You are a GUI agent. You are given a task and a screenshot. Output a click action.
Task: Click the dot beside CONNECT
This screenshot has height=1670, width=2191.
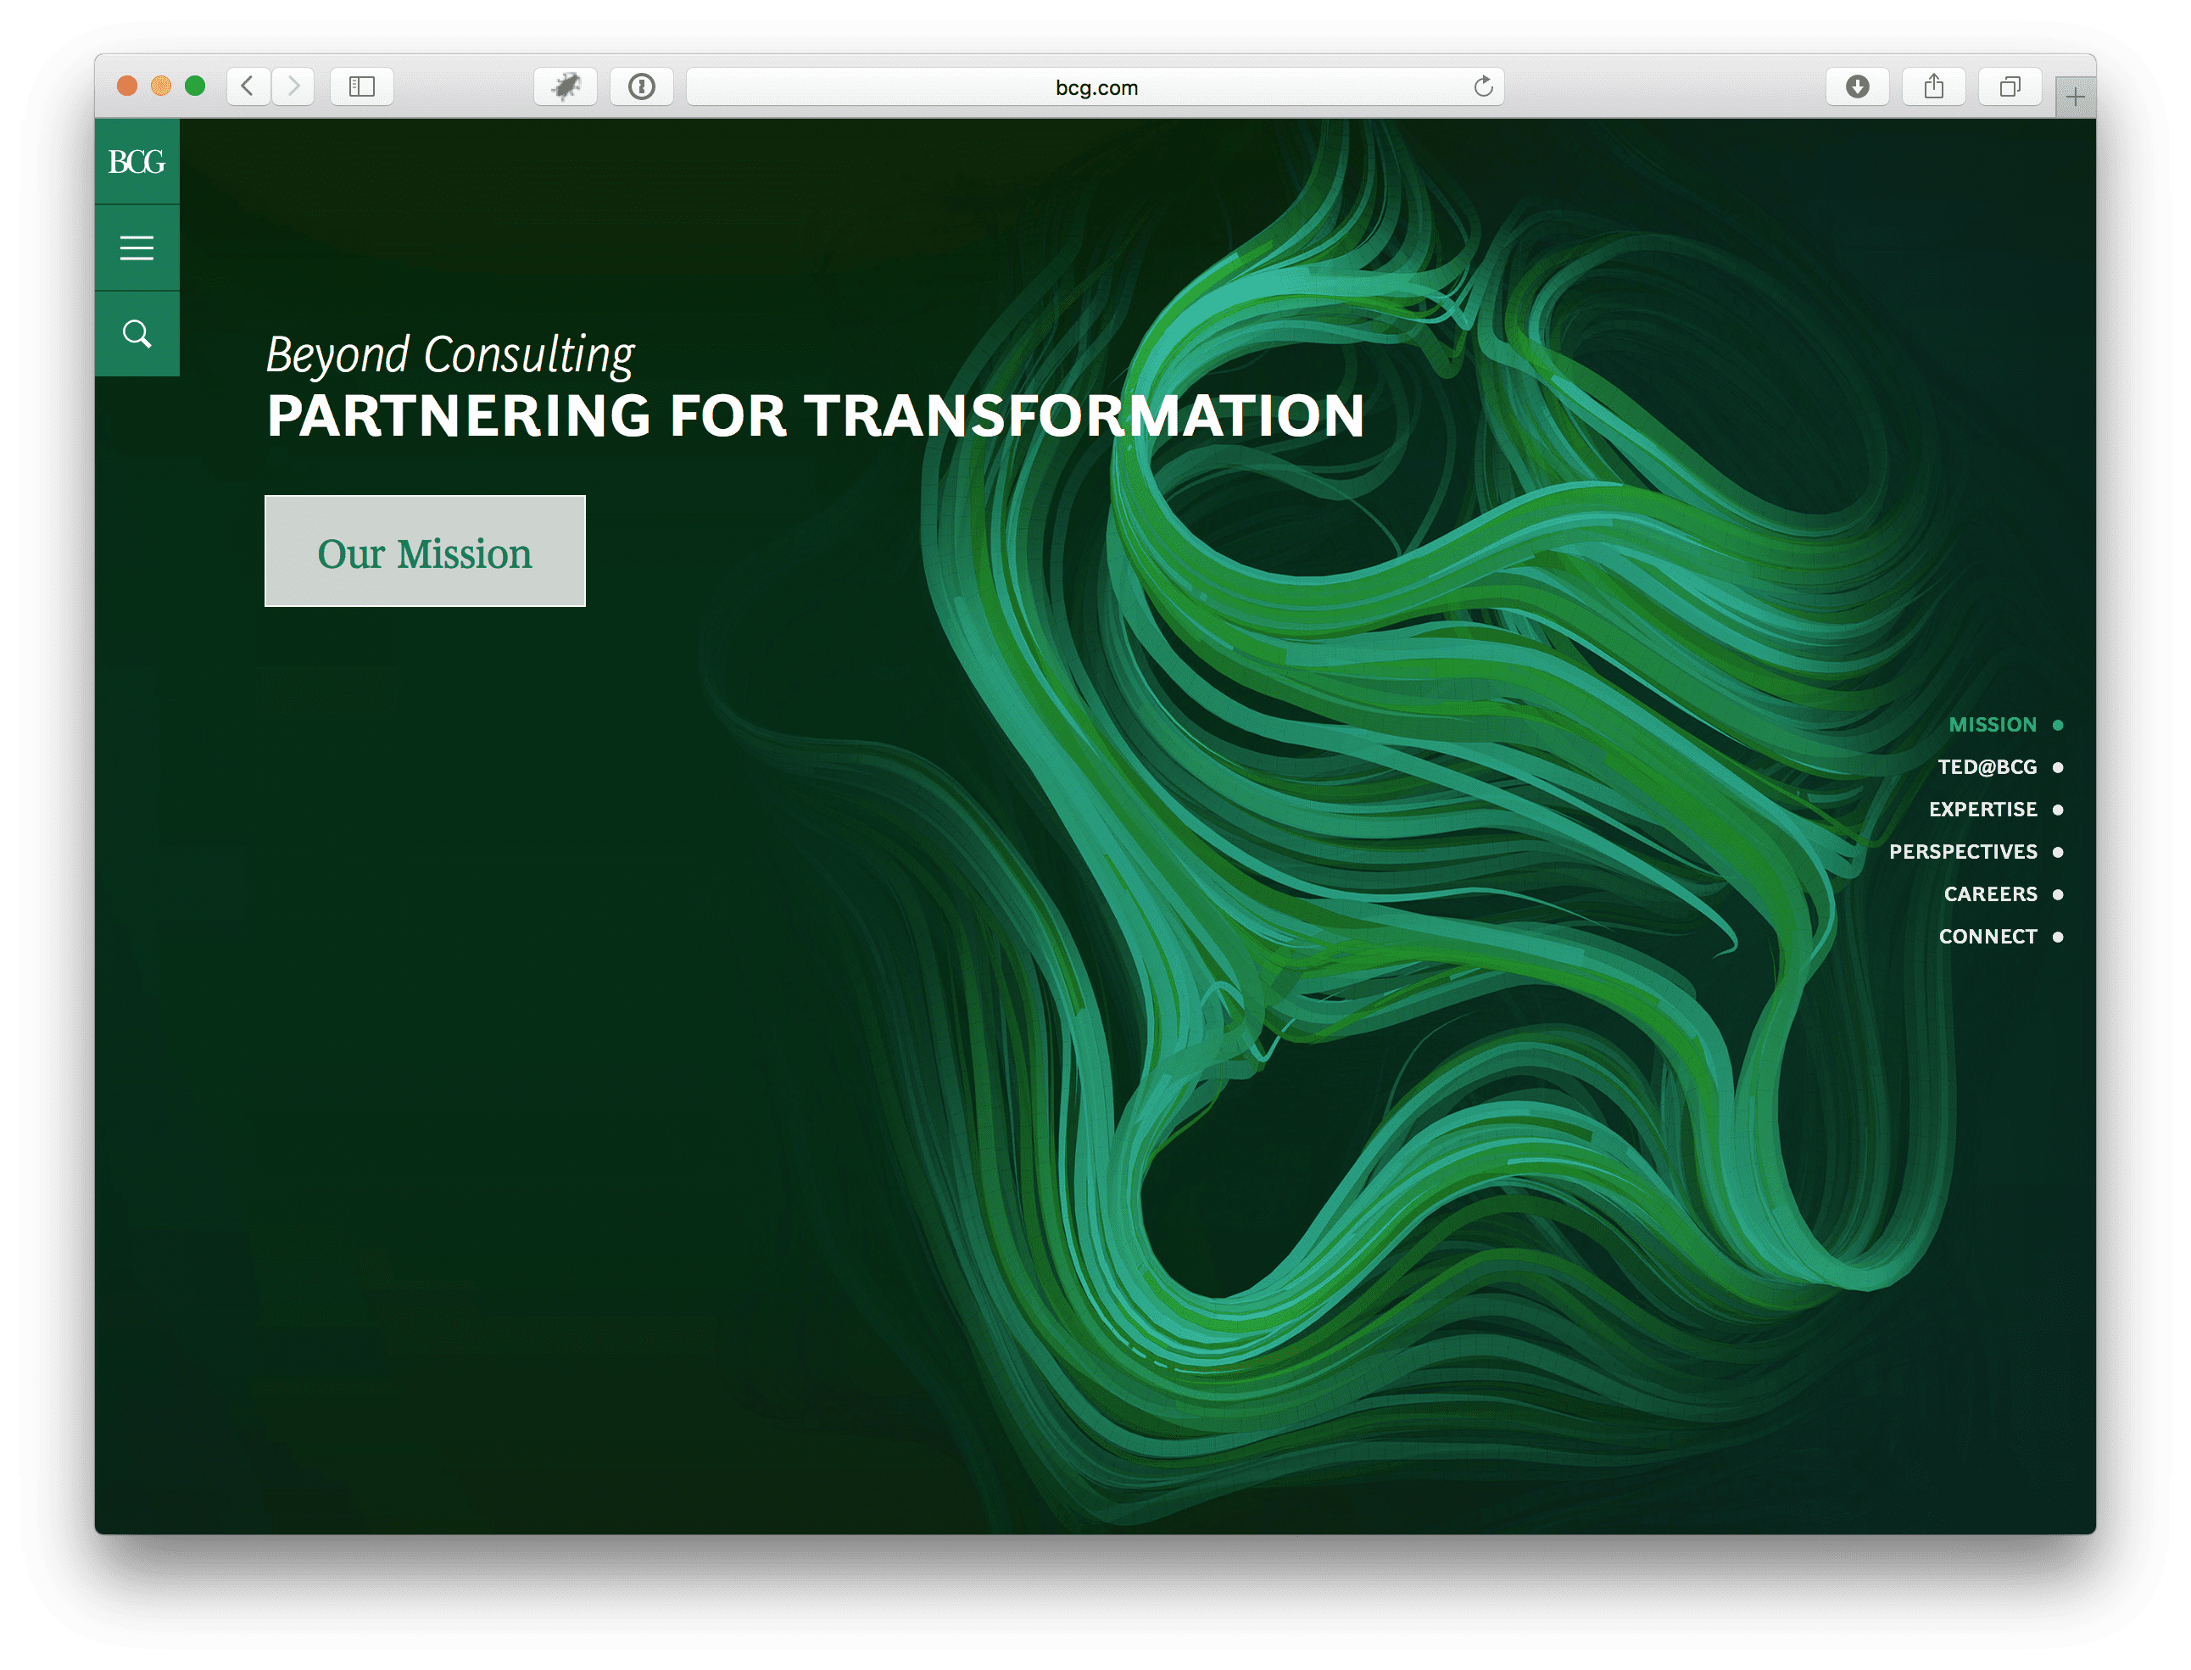point(2059,938)
